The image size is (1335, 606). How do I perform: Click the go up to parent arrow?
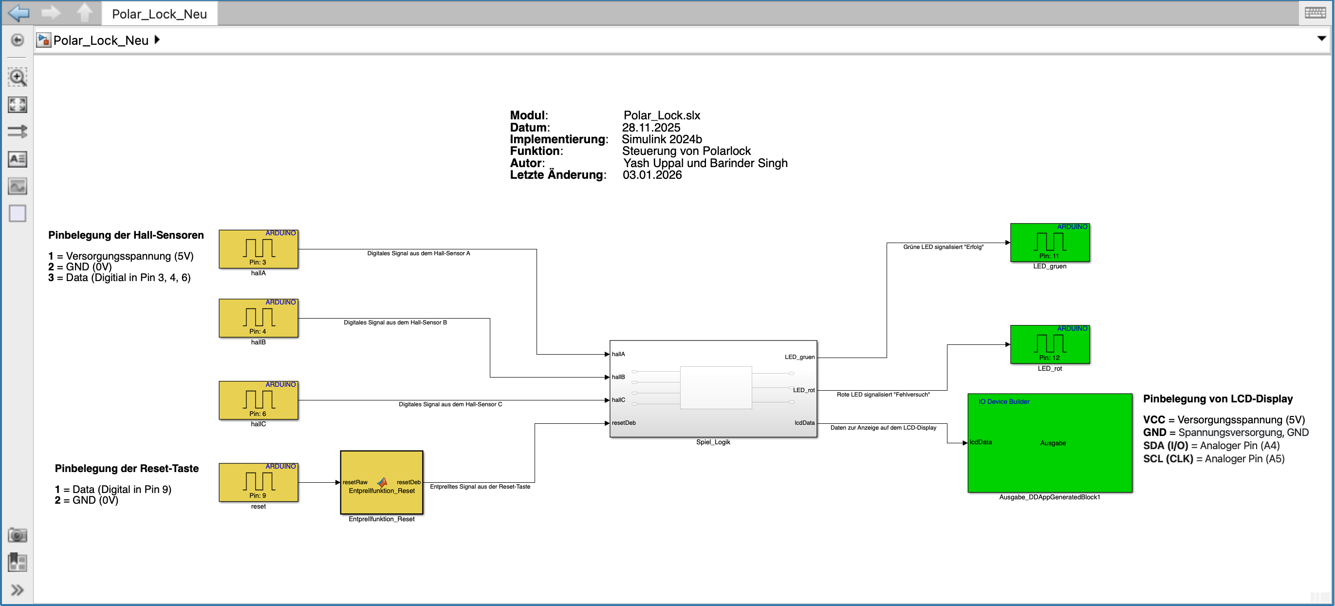pos(85,13)
